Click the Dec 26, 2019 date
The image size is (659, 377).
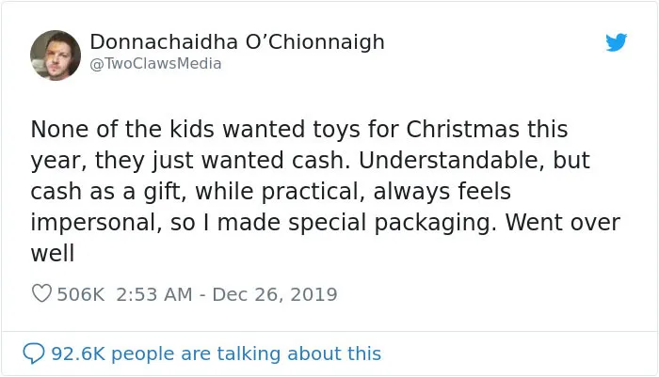tap(275, 294)
